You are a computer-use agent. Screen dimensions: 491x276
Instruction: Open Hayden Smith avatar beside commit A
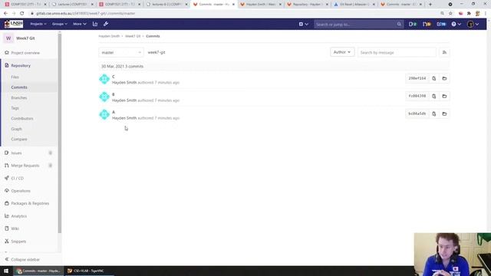pos(104,114)
